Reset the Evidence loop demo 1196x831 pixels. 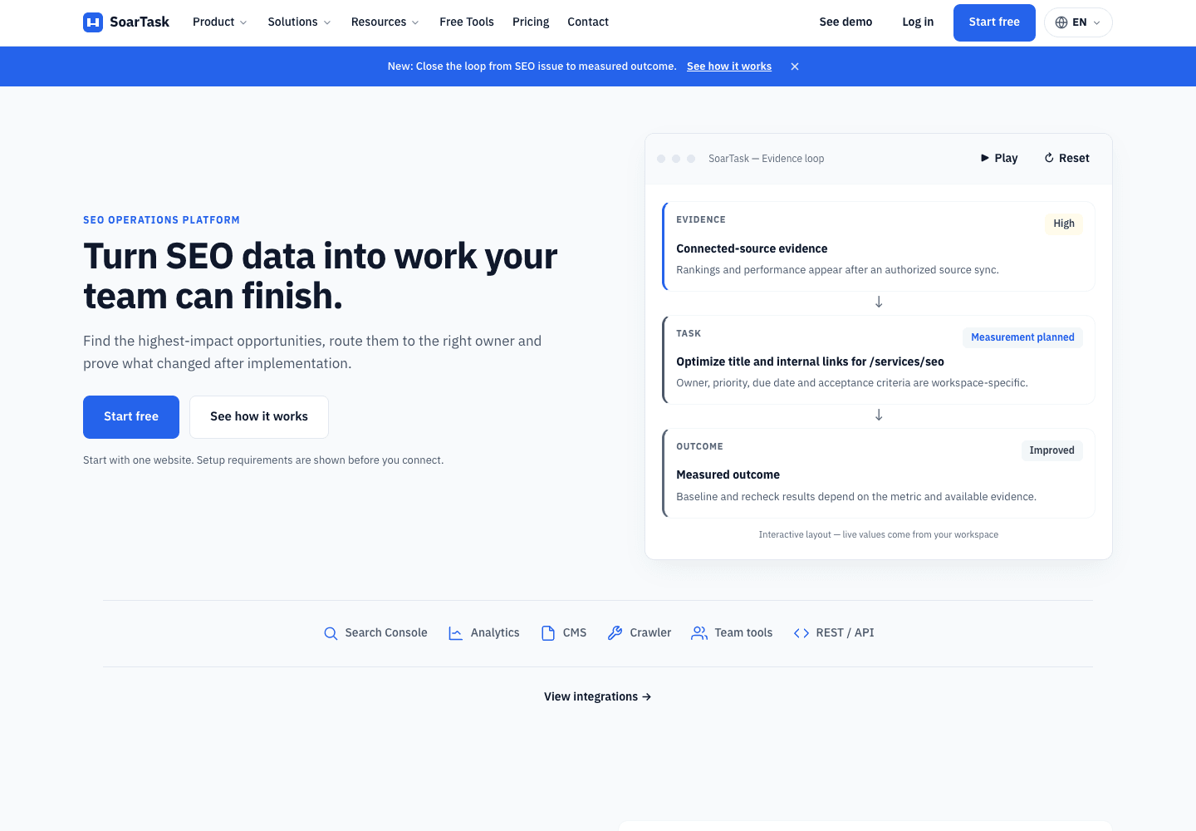[1067, 158]
